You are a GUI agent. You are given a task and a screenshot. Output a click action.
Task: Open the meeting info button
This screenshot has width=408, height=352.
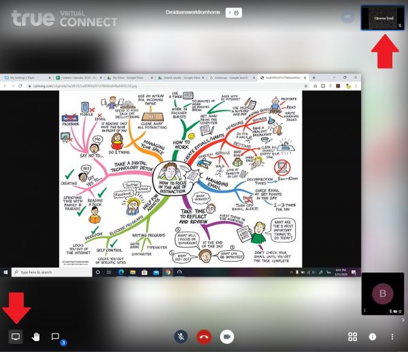373,336
